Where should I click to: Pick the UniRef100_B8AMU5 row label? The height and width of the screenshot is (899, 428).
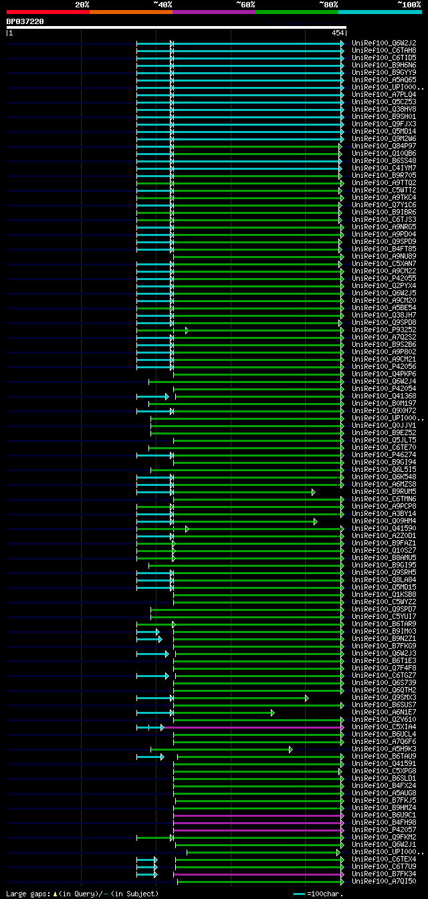[384, 557]
